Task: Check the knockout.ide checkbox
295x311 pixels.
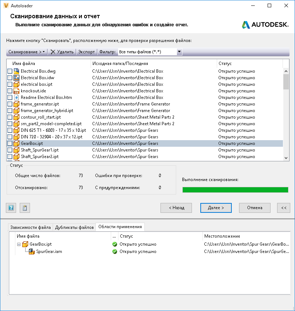Action: (10, 91)
